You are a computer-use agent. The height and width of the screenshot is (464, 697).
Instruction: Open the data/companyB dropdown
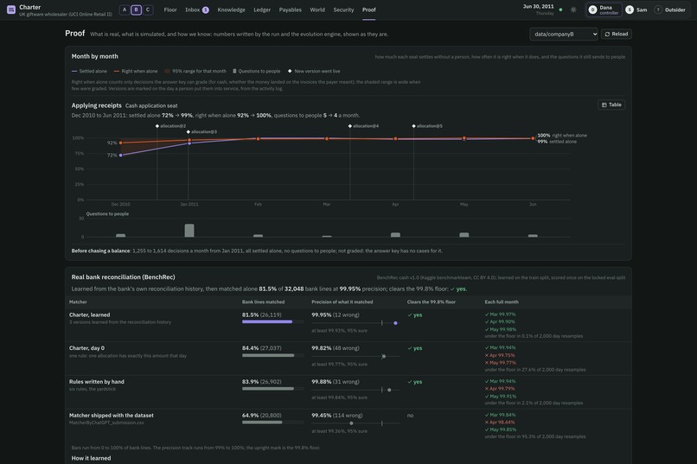pos(564,35)
